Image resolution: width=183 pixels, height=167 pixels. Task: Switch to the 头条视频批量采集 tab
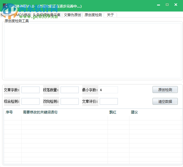click(47, 15)
